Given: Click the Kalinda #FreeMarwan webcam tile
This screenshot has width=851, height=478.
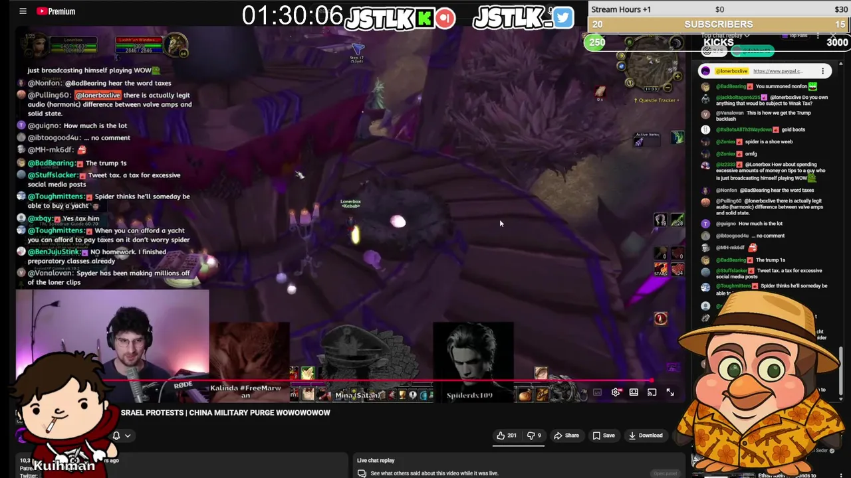Looking at the screenshot, I should pos(249,362).
